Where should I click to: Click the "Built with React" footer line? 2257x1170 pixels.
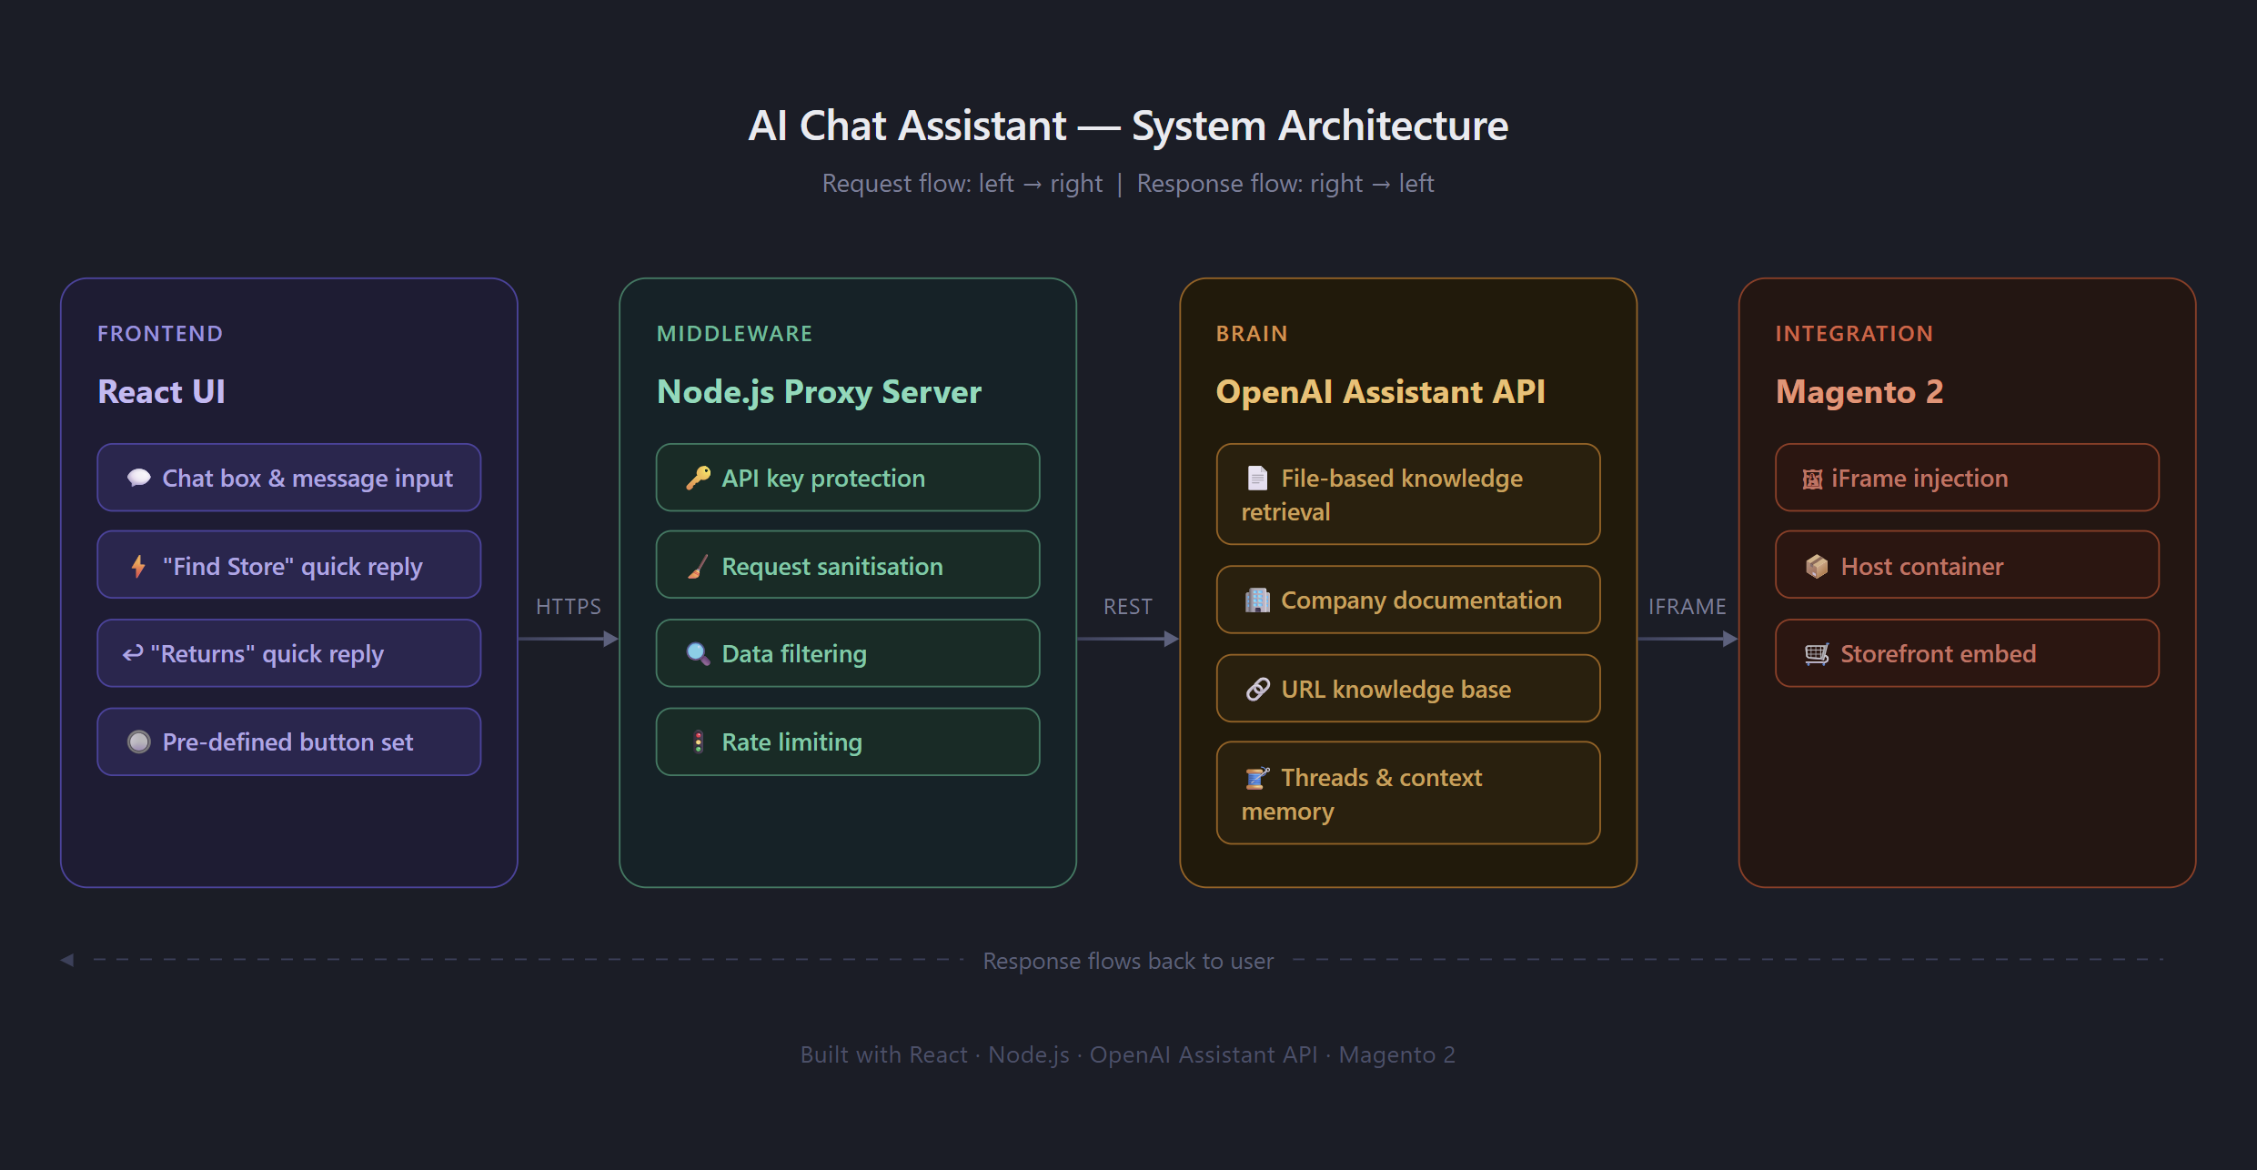[x=1128, y=1054]
